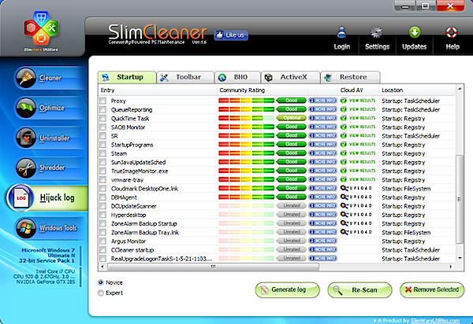Switch to the ActiveX tab

pos(290,77)
